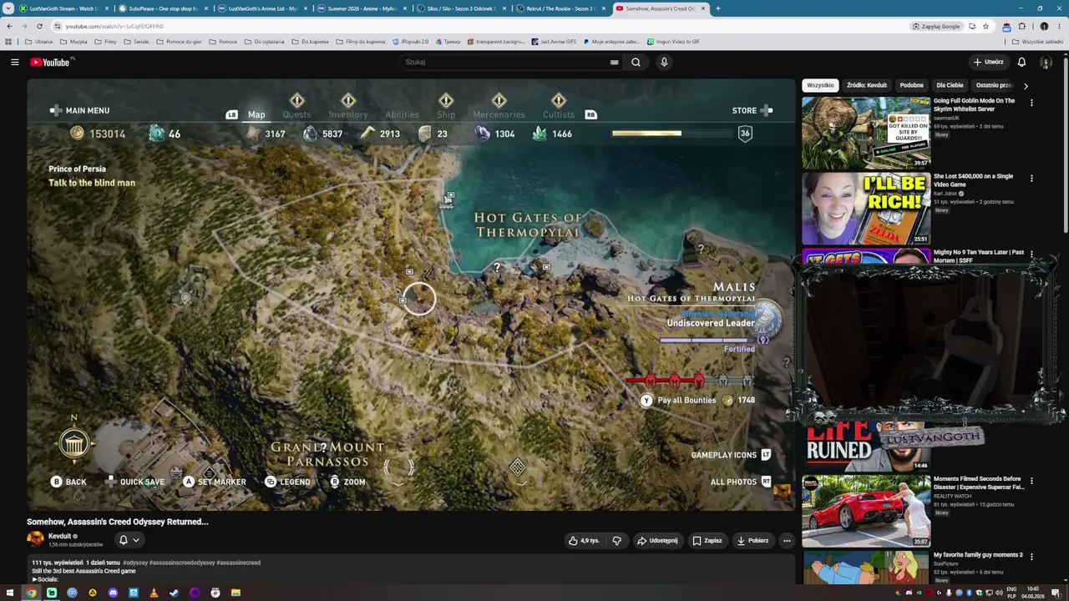Open the browser extensions puzzle icon
Screen dimensions: 1069x601
click(x=1021, y=26)
